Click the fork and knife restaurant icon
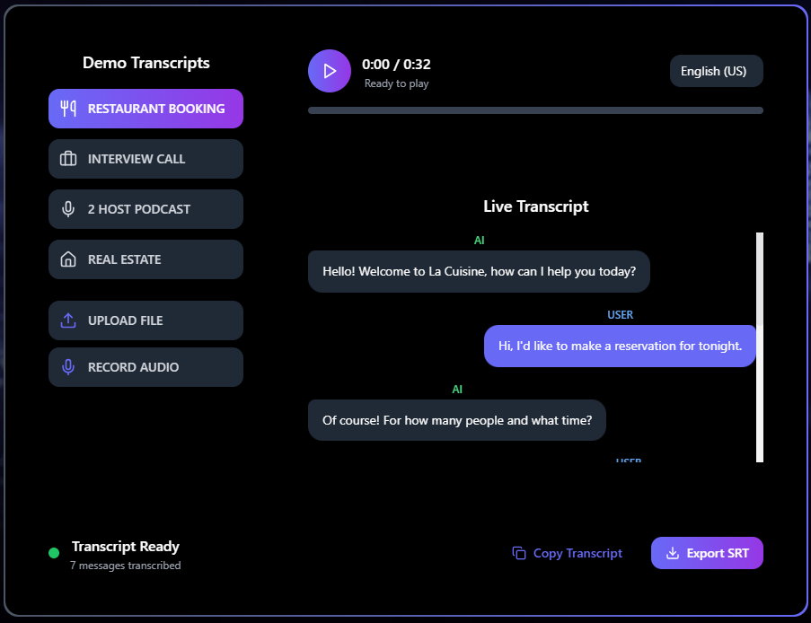 [67, 109]
